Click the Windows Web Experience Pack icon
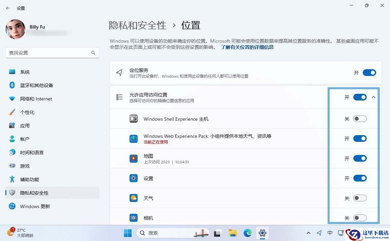 pyautogui.click(x=134, y=138)
